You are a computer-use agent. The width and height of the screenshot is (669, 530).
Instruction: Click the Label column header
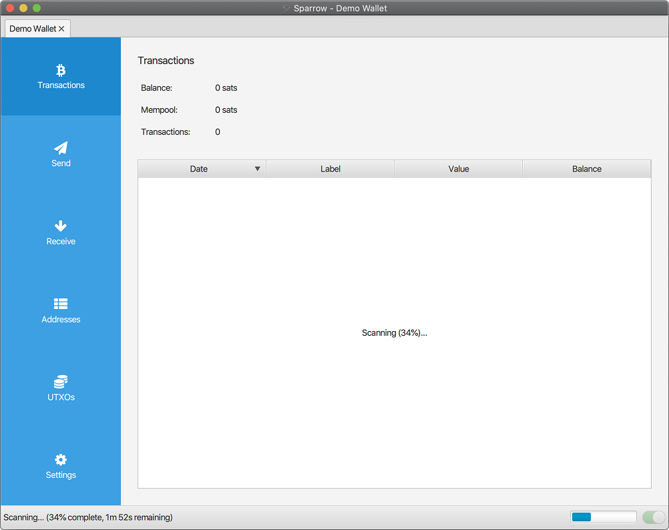tap(330, 169)
